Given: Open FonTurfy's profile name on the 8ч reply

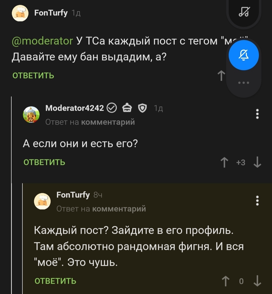Looking at the screenshot, I should pyautogui.click(x=73, y=195).
